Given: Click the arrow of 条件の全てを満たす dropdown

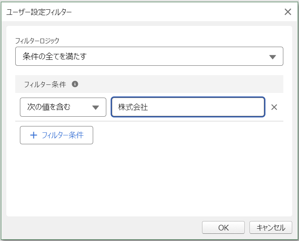Looking at the screenshot, I should (272, 57).
